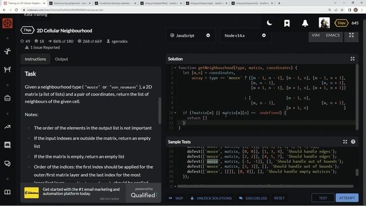Screen dimensions: 366x206
Task: Enable VIM editor mode
Action: (x=316, y=35)
